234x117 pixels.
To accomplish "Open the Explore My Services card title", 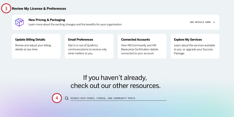I will click(x=188, y=40).
